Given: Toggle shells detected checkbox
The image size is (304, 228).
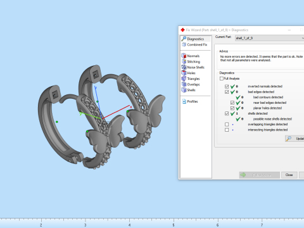Looking at the screenshot, I should [227, 113].
